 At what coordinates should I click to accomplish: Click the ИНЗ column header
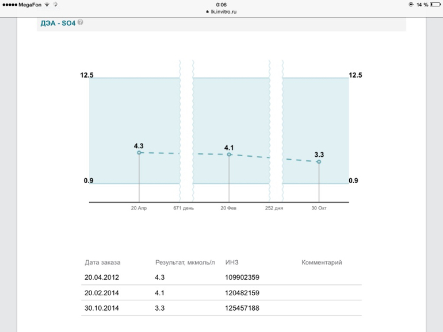232,262
